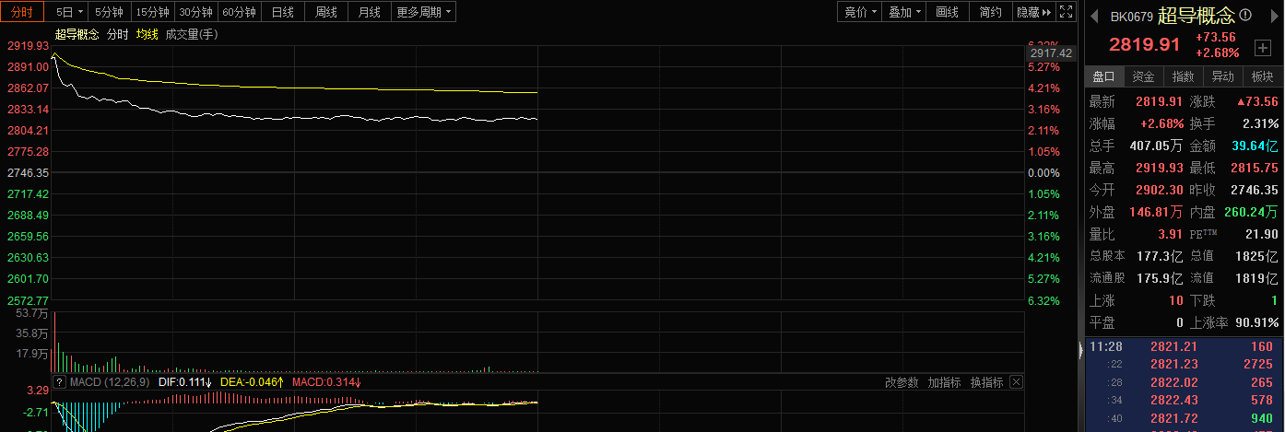Viewport: 1285px width, 432px height.
Task: Close the MACD indicator panel
Action: click(x=1016, y=382)
